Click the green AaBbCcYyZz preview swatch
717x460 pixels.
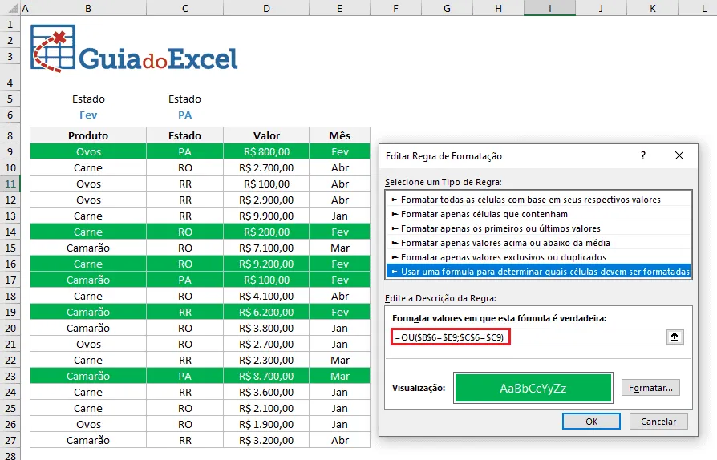(533, 389)
